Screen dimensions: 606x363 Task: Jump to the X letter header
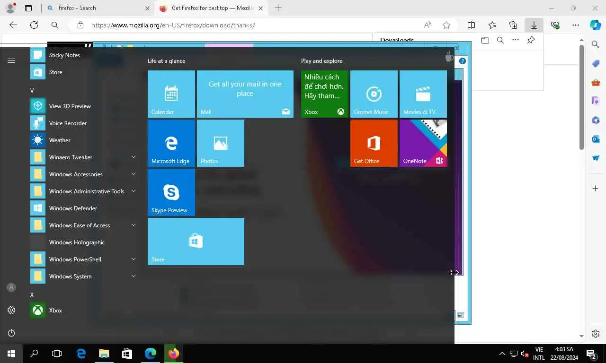(x=32, y=295)
